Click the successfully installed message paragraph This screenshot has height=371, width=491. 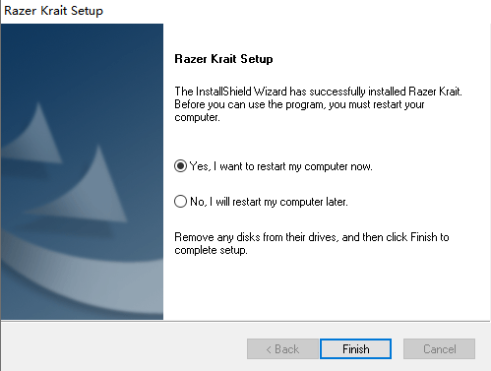coord(318,104)
